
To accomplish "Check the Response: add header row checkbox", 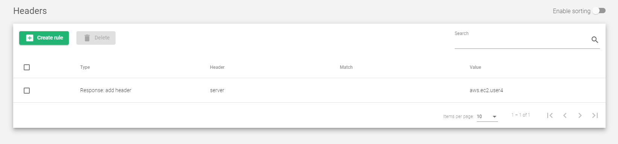I will click(27, 91).
